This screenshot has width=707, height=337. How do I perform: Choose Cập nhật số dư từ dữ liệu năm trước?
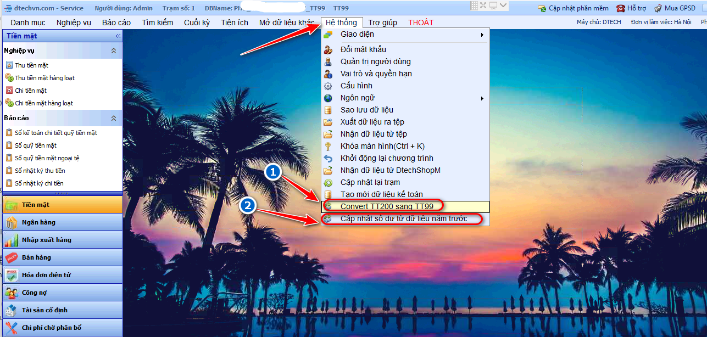403,219
